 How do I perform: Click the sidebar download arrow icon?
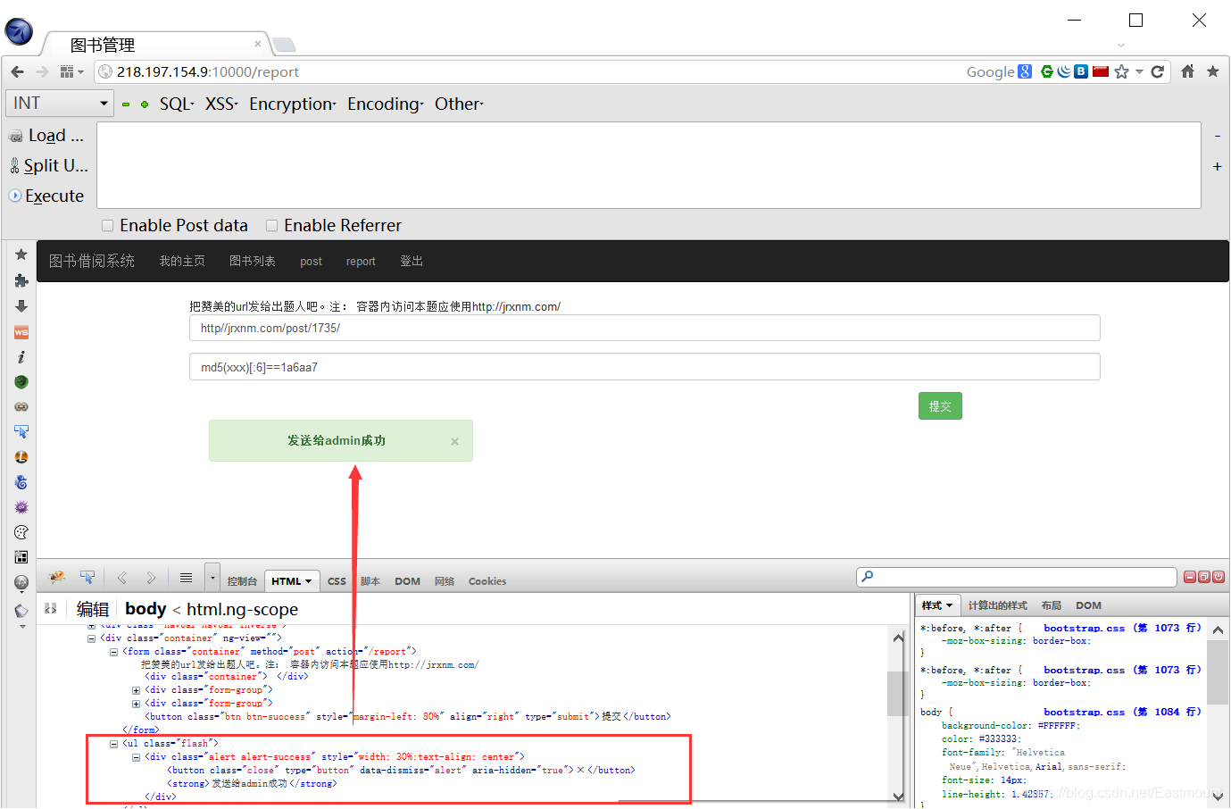click(21, 306)
